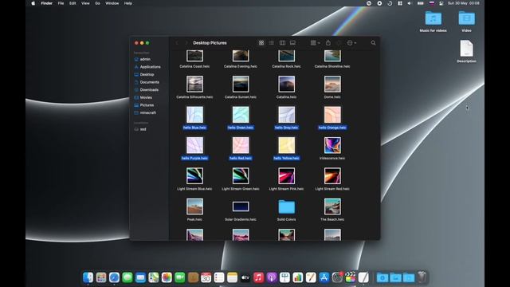
Task: Open the Group By dropdown in toolbar
Action: 315,43
